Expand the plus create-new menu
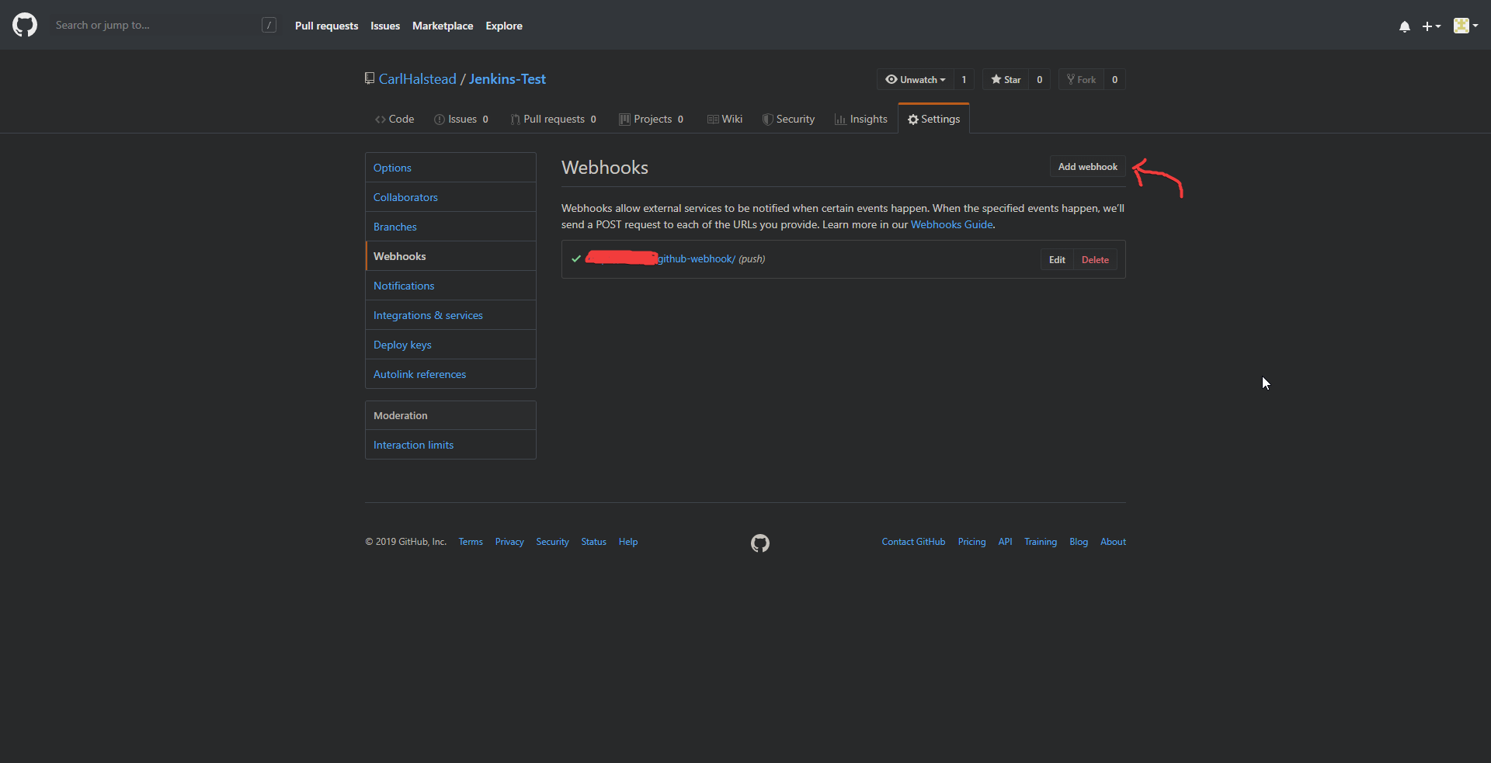 click(x=1431, y=26)
